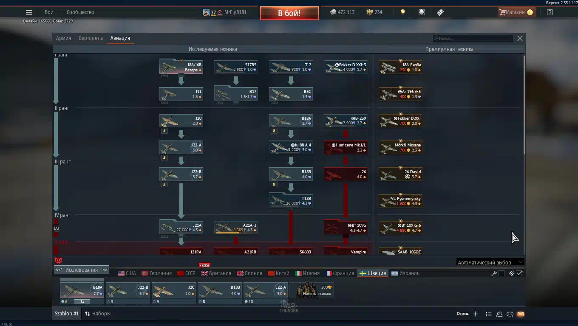The image size is (578, 326).
Task: Select the Vampire jet in tree
Action: tap(346, 251)
